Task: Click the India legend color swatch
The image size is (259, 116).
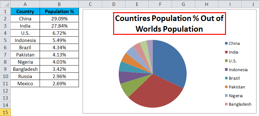Action: pyautogui.click(x=226, y=52)
